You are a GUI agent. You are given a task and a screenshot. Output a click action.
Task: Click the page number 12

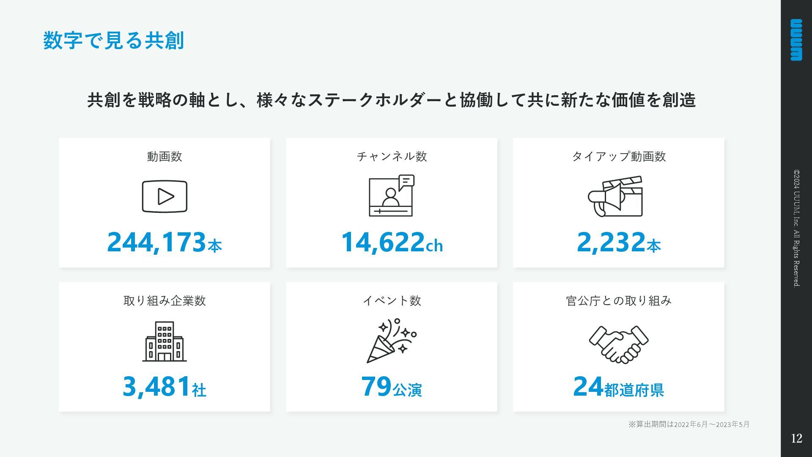pos(796,438)
